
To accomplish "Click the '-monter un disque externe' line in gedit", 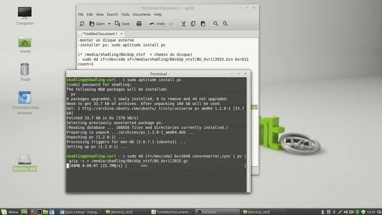I will click(106, 40).
